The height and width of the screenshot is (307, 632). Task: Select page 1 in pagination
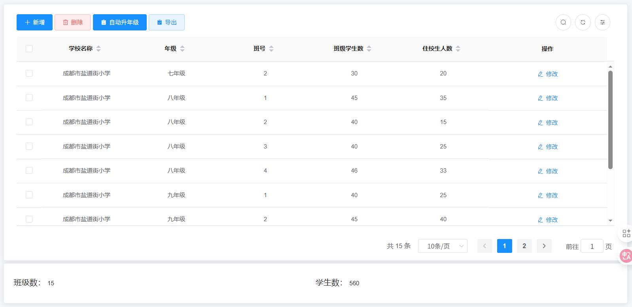point(504,246)
